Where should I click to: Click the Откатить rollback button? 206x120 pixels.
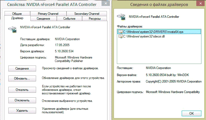(22, 90)
